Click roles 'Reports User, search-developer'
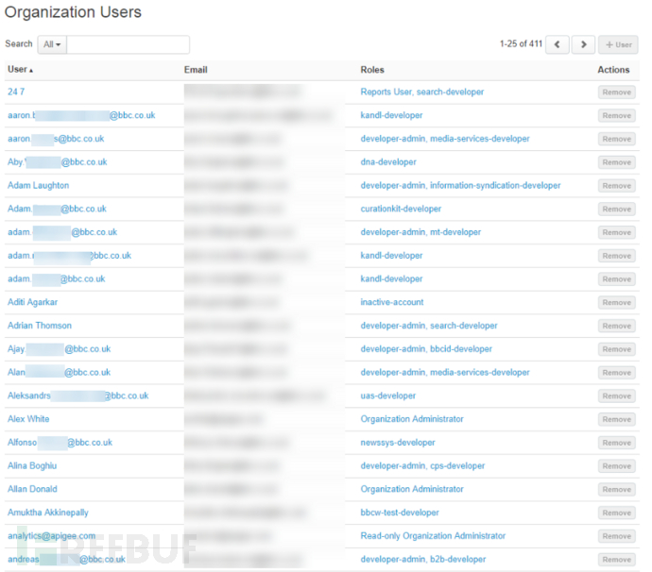The image size is (652, 572). tap(422, 92)
